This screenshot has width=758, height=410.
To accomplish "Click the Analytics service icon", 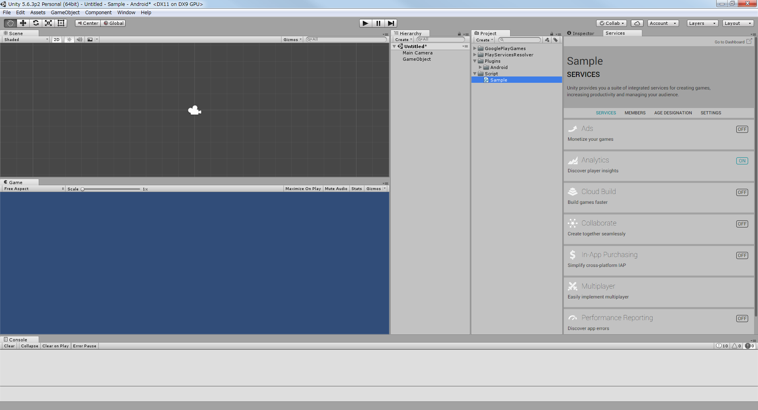I will [573, 160].
